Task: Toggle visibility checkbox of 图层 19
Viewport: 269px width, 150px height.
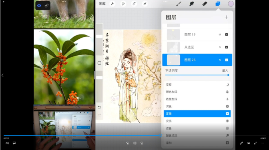Action: point(227,34)
